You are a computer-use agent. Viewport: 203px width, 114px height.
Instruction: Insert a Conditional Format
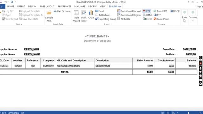(129, 11)
